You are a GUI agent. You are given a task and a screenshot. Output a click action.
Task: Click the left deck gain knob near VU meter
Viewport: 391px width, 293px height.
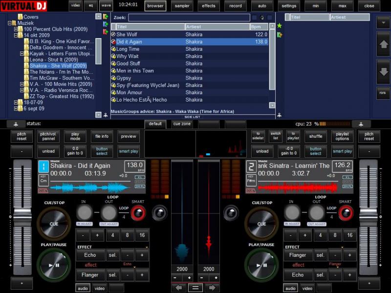click(160, 213)
